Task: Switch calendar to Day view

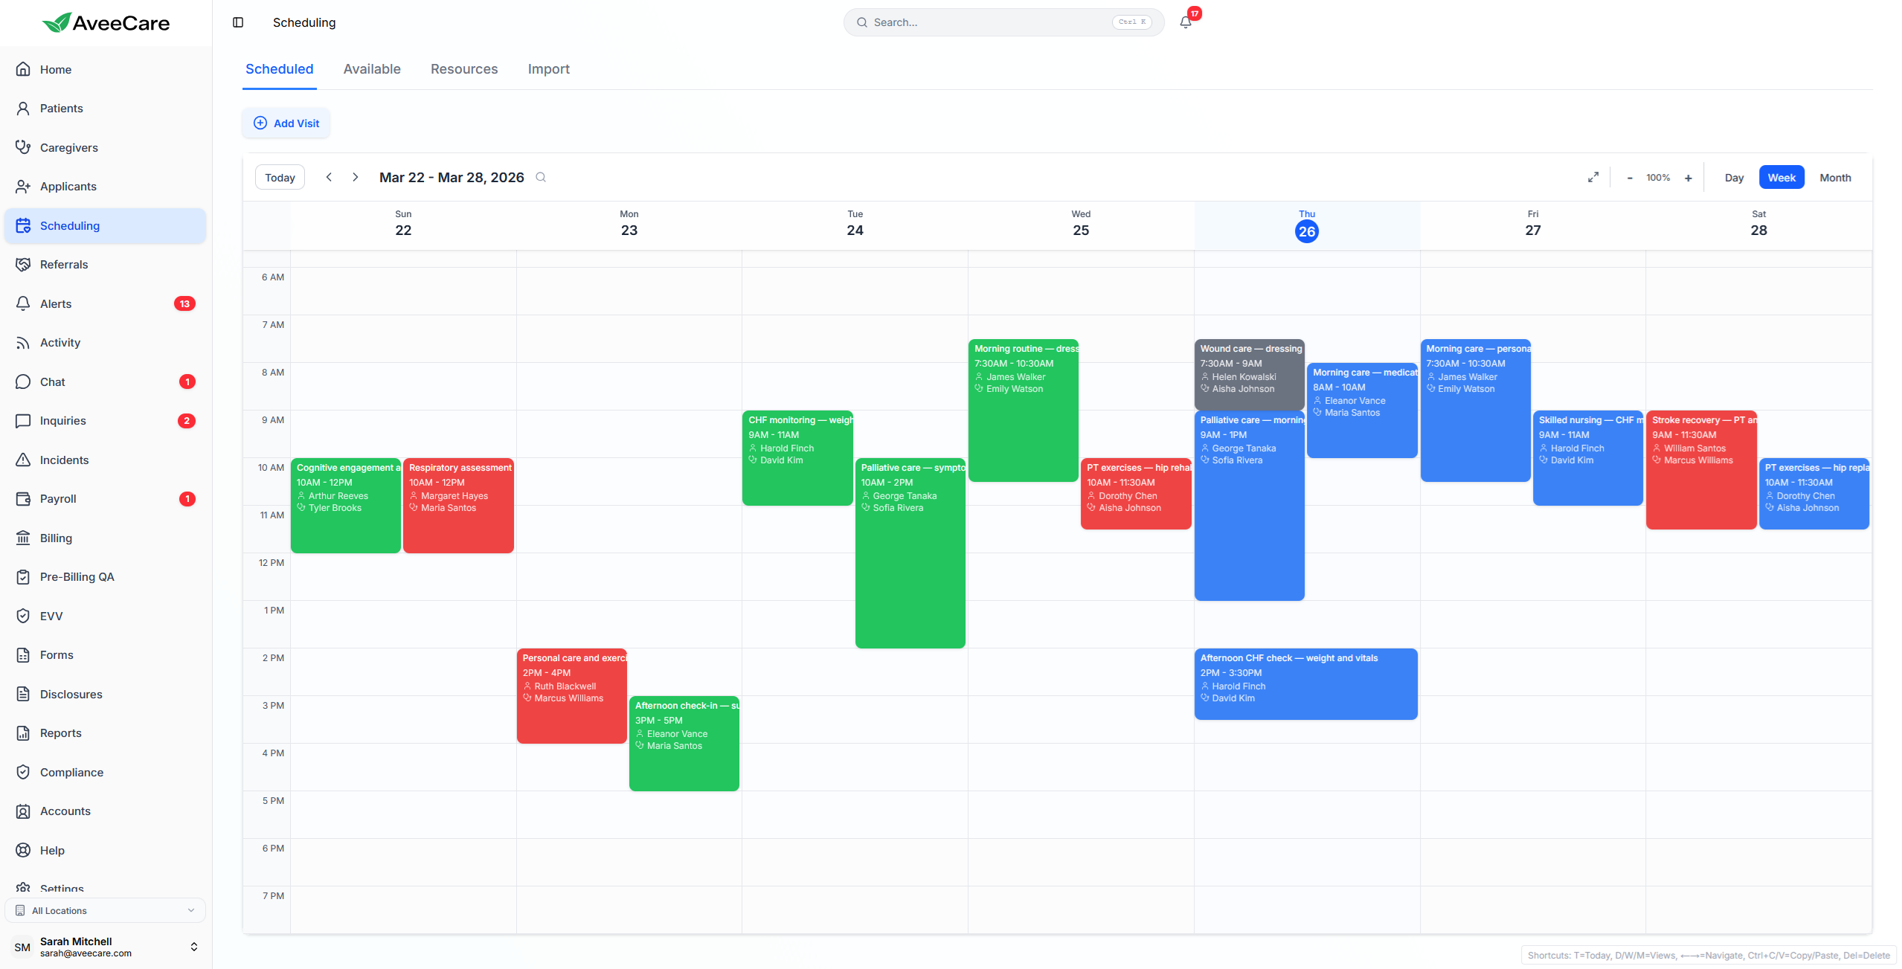Action: pos(1734,178)
